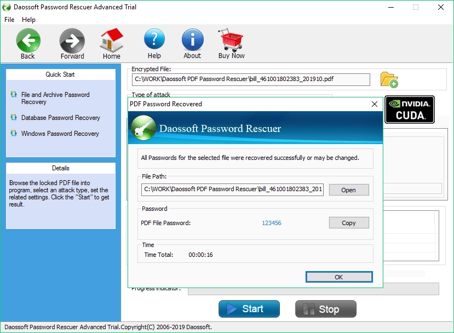Click the File and Archive Password Recovery icon

tap(14, 94)
